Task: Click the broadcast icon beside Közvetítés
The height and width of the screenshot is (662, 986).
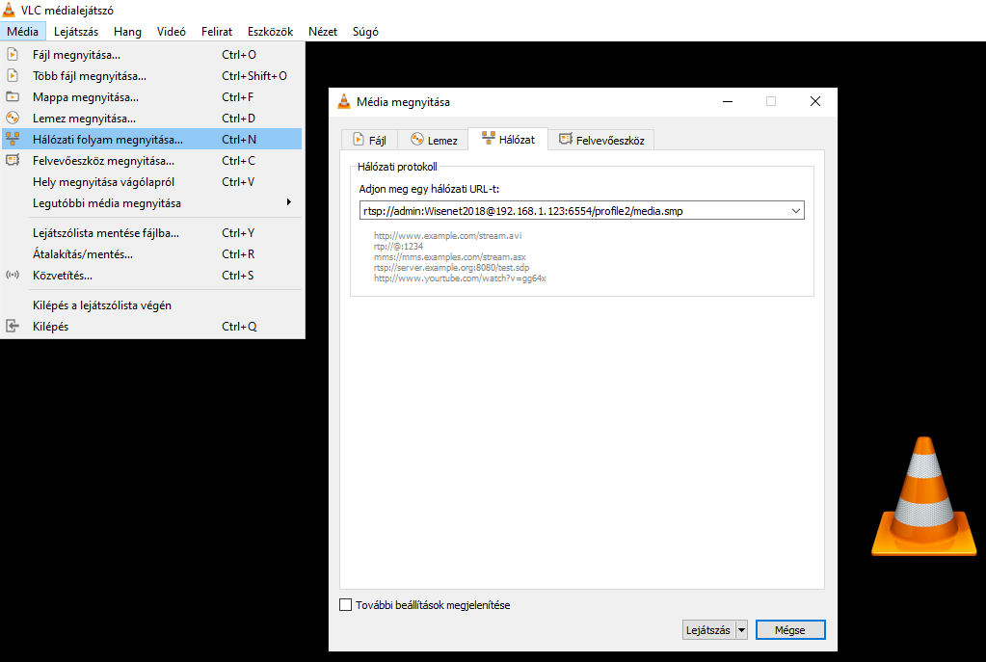Action: [13, 275]
